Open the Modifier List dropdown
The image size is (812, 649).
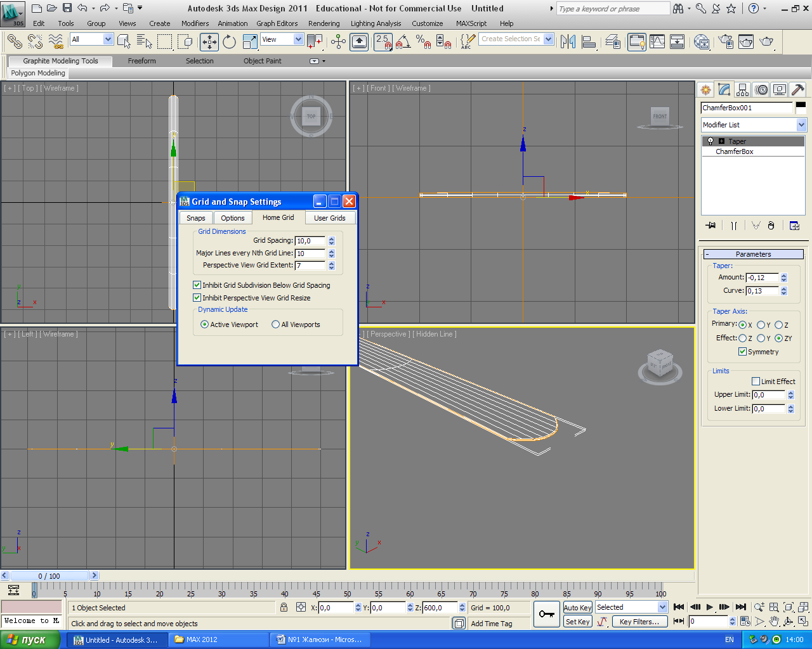754,125
